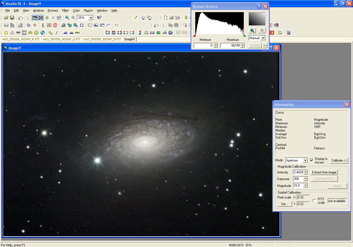Enable the FITS scale checkbox

click(x=314, y=201)
